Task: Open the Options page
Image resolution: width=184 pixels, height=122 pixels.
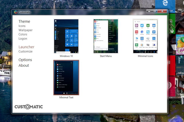Action: (25, 60)
